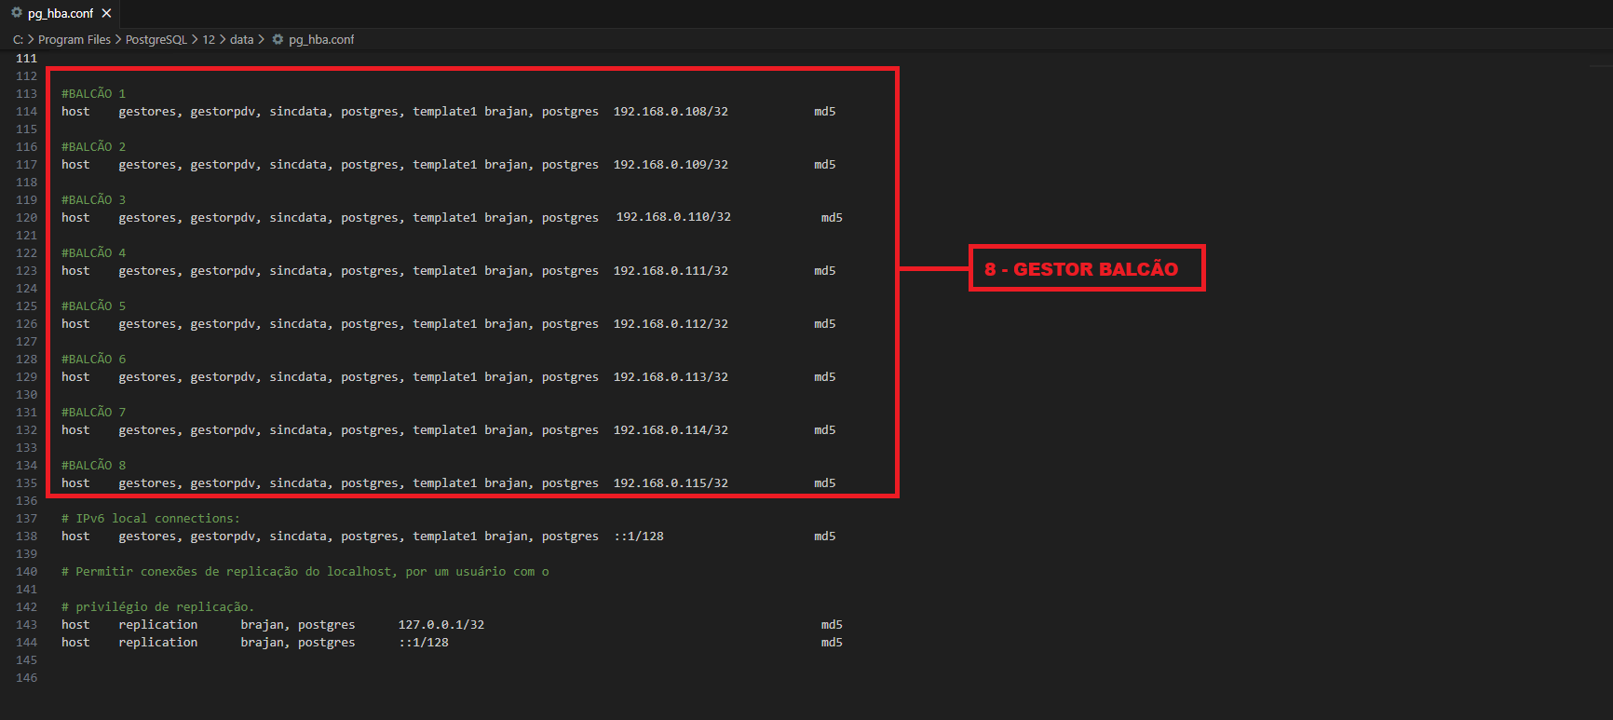1613x720 pixels.
Task: Expand the PostgreSQL breadcrumb folder
Action: 156,39
